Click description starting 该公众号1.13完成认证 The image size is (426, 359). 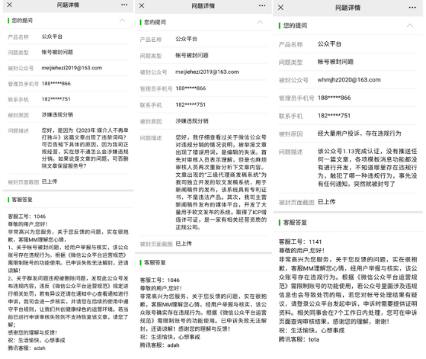click(367, 168)
